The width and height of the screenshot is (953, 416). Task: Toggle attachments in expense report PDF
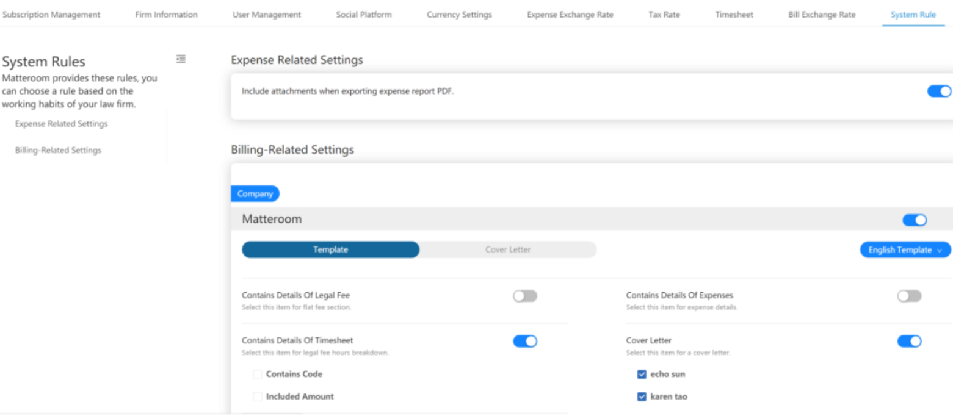tap(939, 91)
